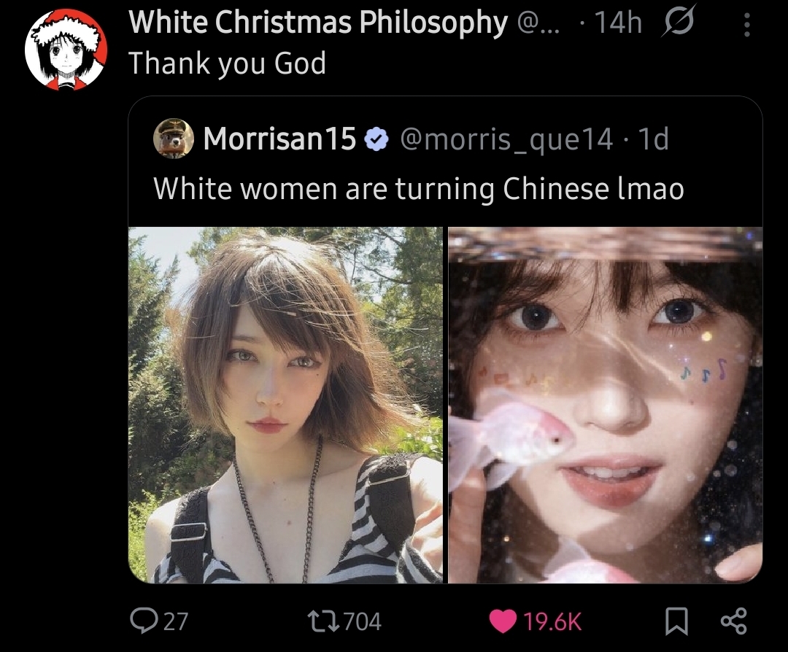
Task: Tap the 19.6K likes count
Action: [553, 621]
